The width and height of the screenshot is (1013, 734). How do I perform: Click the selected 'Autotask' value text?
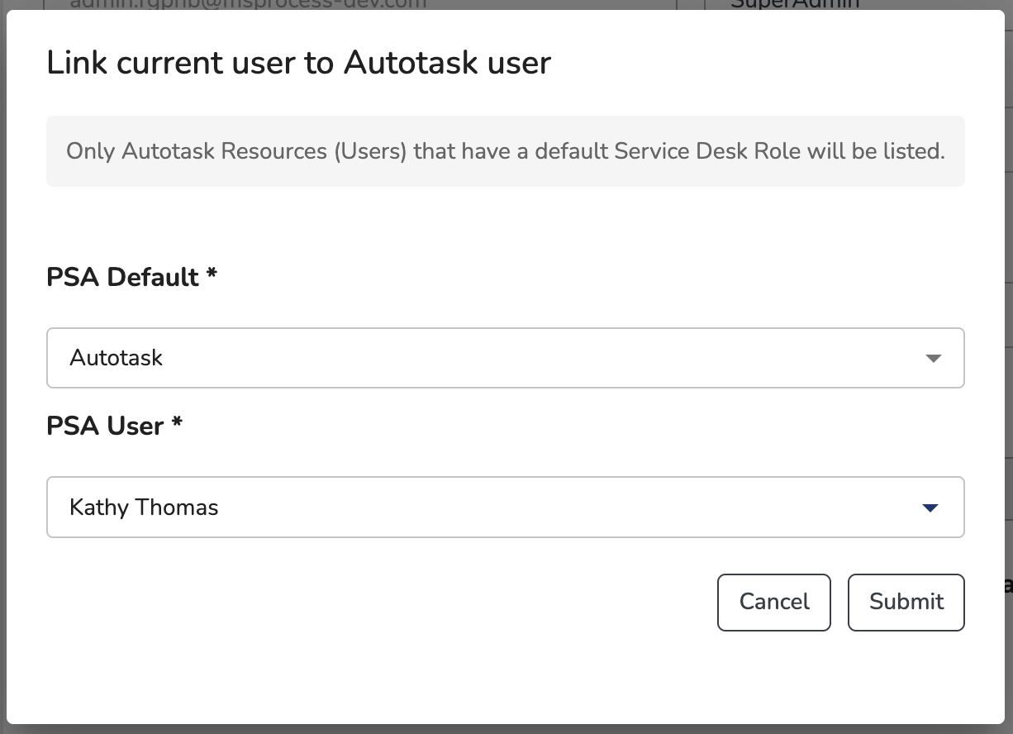(117, 358)
